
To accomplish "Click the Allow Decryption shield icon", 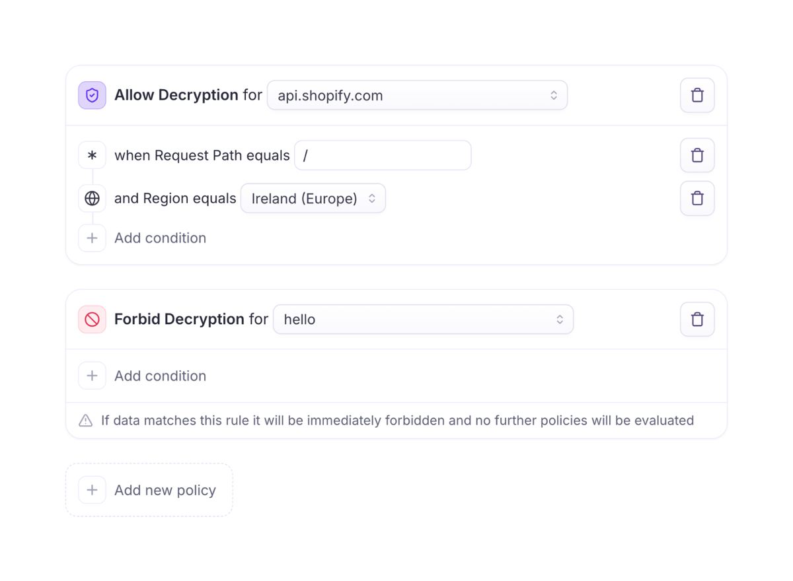I will [x=92, y=94].
